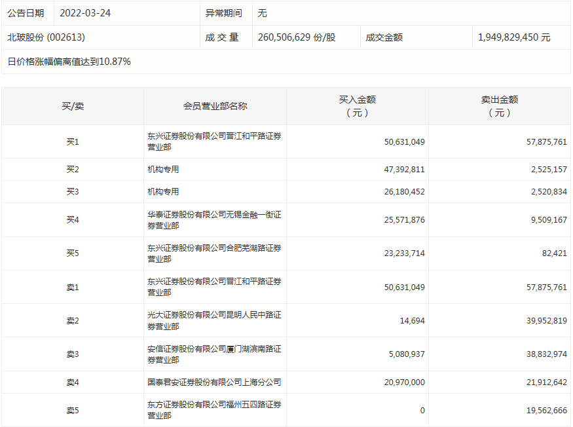Click the stock name 北玻股份 (002613)
Image resolution: width=573 pixels, height=427 pixels.
point(46,37)
